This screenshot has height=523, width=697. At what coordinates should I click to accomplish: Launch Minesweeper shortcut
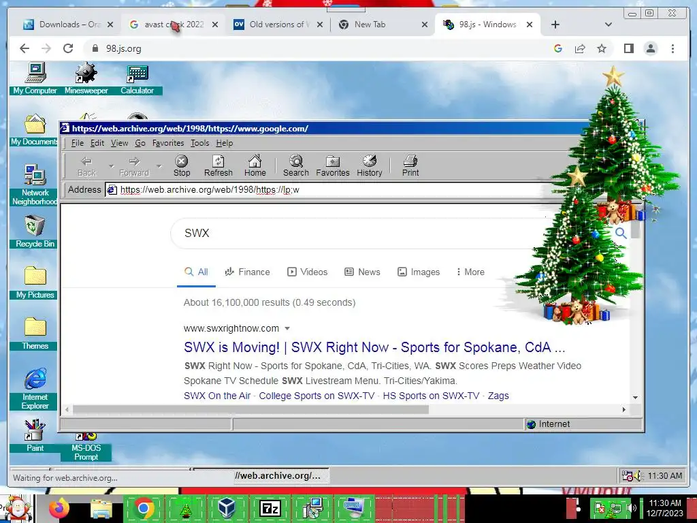[86, 78]
